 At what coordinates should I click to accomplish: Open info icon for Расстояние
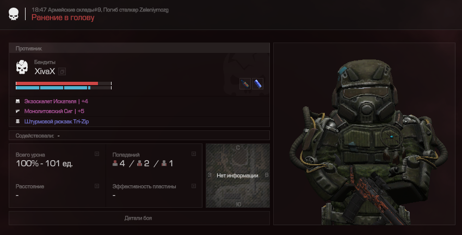pyautogui.click(x=97, y=186)
